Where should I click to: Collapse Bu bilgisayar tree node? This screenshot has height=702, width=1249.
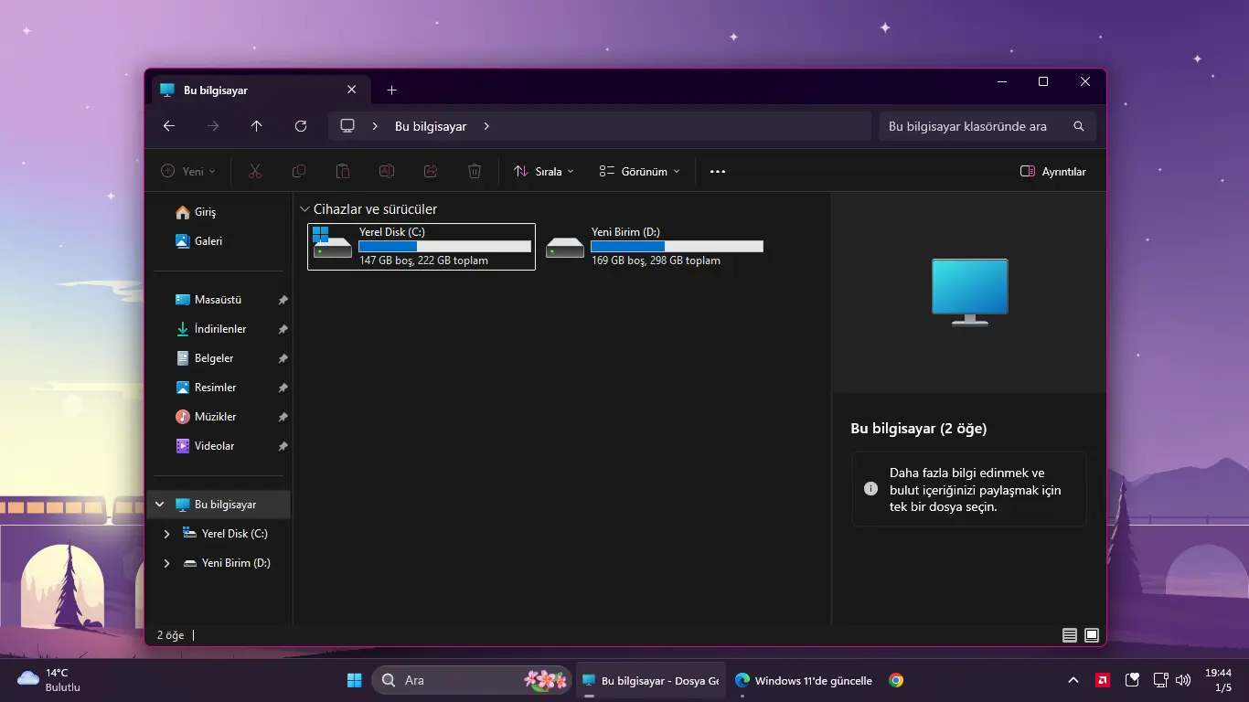pos(160,505)
